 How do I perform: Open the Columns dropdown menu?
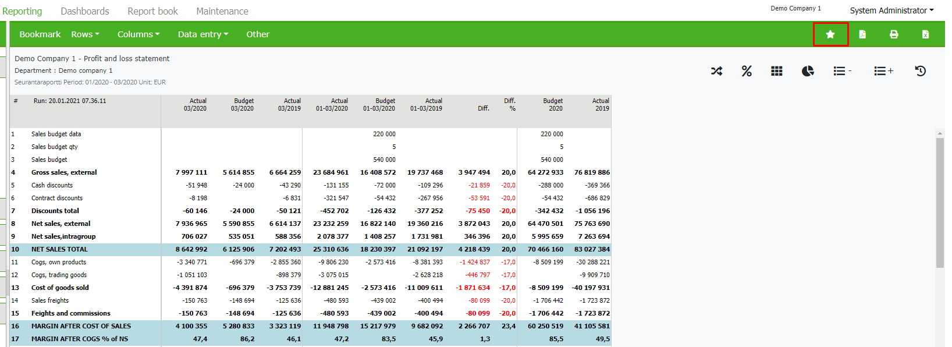pyautogui.click(x=138, y=34)
